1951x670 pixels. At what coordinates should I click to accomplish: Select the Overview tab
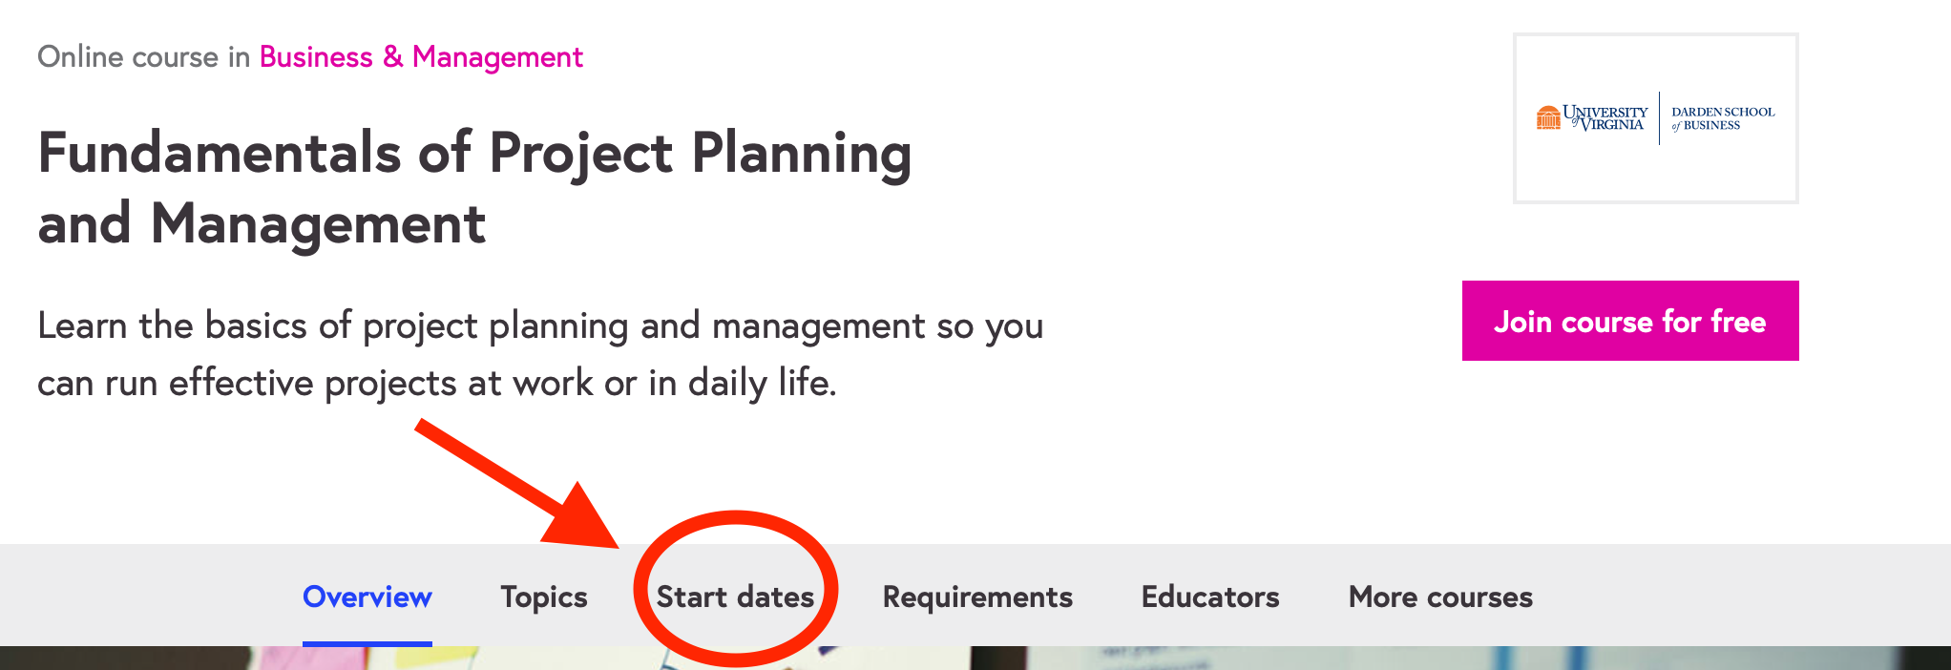pos(367,597)
